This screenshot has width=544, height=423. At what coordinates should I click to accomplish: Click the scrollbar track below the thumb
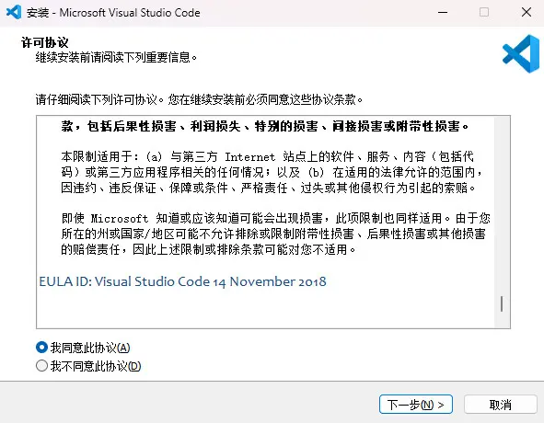pos(502,320)
